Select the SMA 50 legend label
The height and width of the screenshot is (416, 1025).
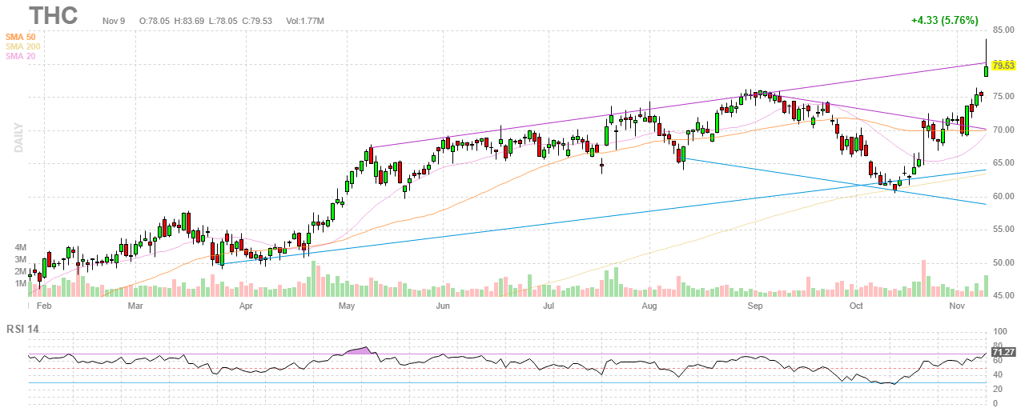click(20, 37)
